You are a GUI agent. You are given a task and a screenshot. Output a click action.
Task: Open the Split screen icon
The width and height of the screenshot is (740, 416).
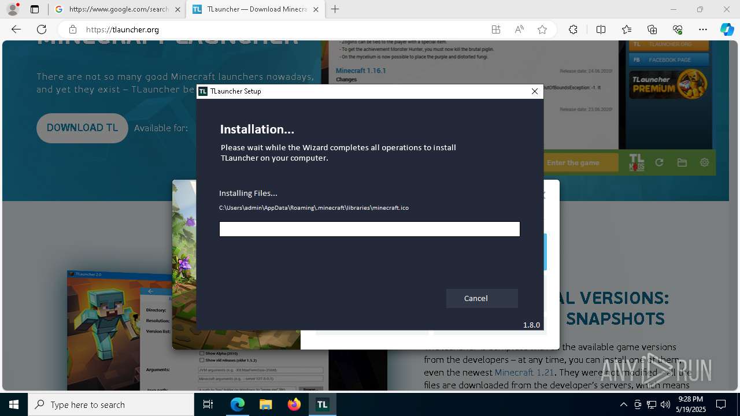pos(601,29)
